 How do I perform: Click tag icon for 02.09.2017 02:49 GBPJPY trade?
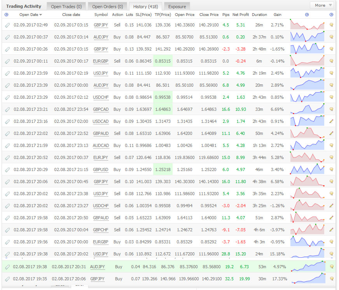point(7,25)
